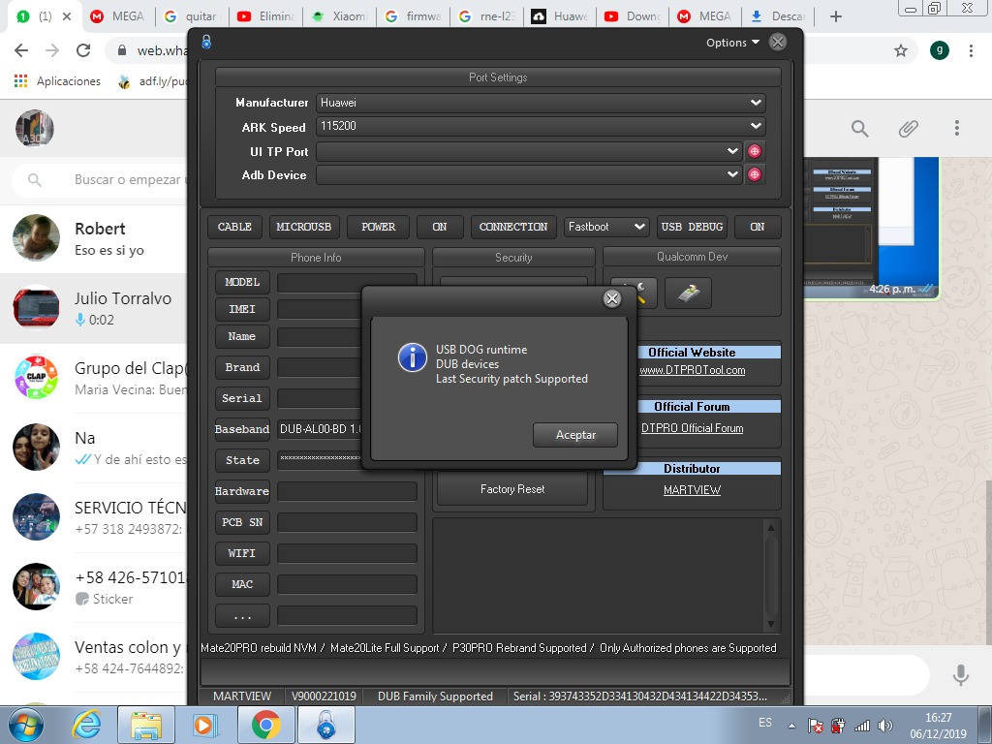Open the Na chat in WhatsApp

(94, 448)
